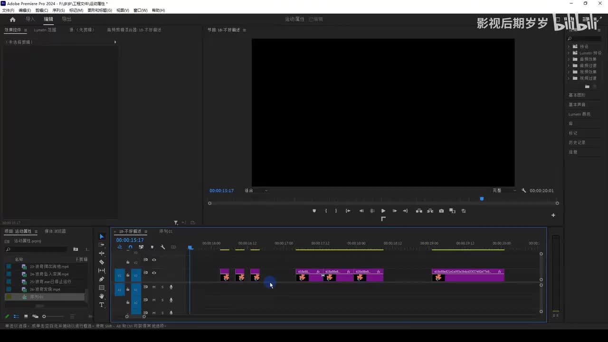Open the 历史记录 panel
Screen dimensions: 608x342
pos(577,142)
